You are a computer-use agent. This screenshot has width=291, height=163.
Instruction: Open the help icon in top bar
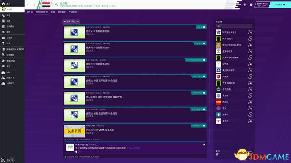[x=245, y=5]
